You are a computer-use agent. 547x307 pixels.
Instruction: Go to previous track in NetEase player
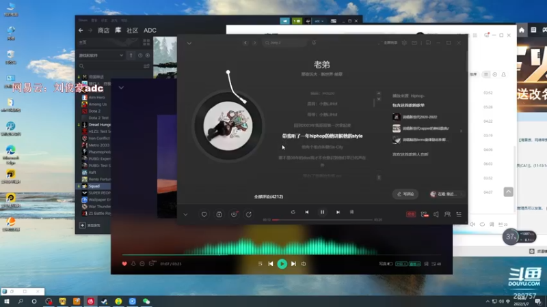pyautogui.click(x=306, y=212)
